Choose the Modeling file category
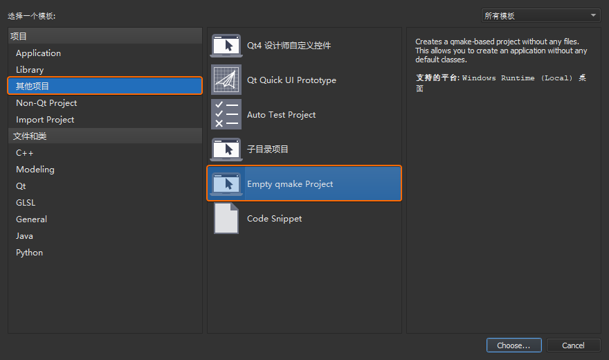 click(x=35, y=170)
